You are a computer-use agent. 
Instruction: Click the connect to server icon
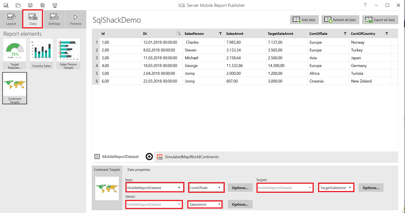[55, 5]
